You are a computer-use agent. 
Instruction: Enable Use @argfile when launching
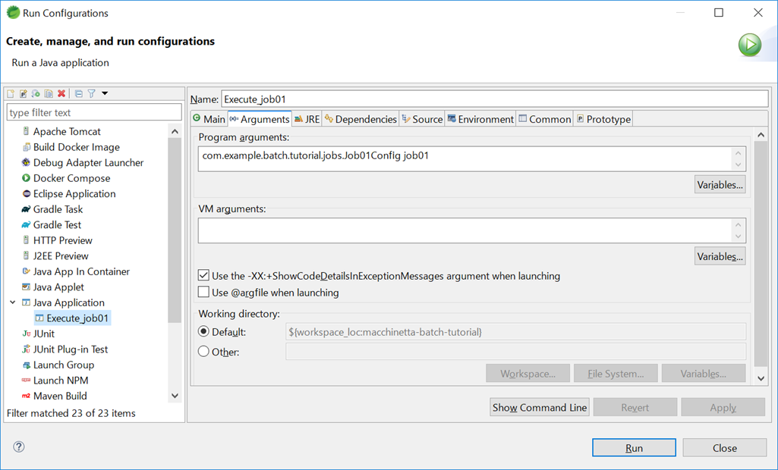click(x=203, y=292)
